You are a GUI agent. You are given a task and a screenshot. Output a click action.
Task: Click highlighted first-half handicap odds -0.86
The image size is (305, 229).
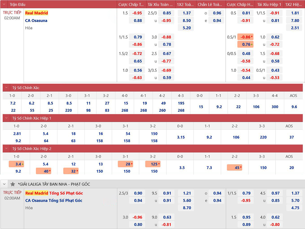246,37
